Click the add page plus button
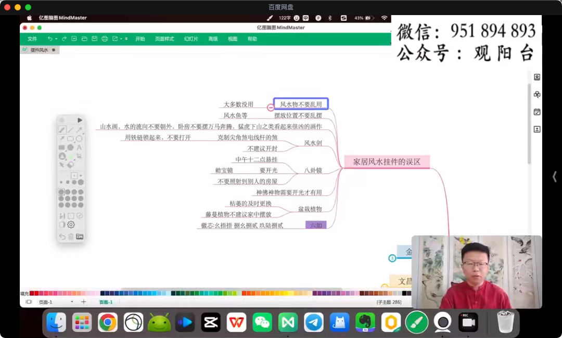Viewport: 562px width, 338px height. [83, 302]
